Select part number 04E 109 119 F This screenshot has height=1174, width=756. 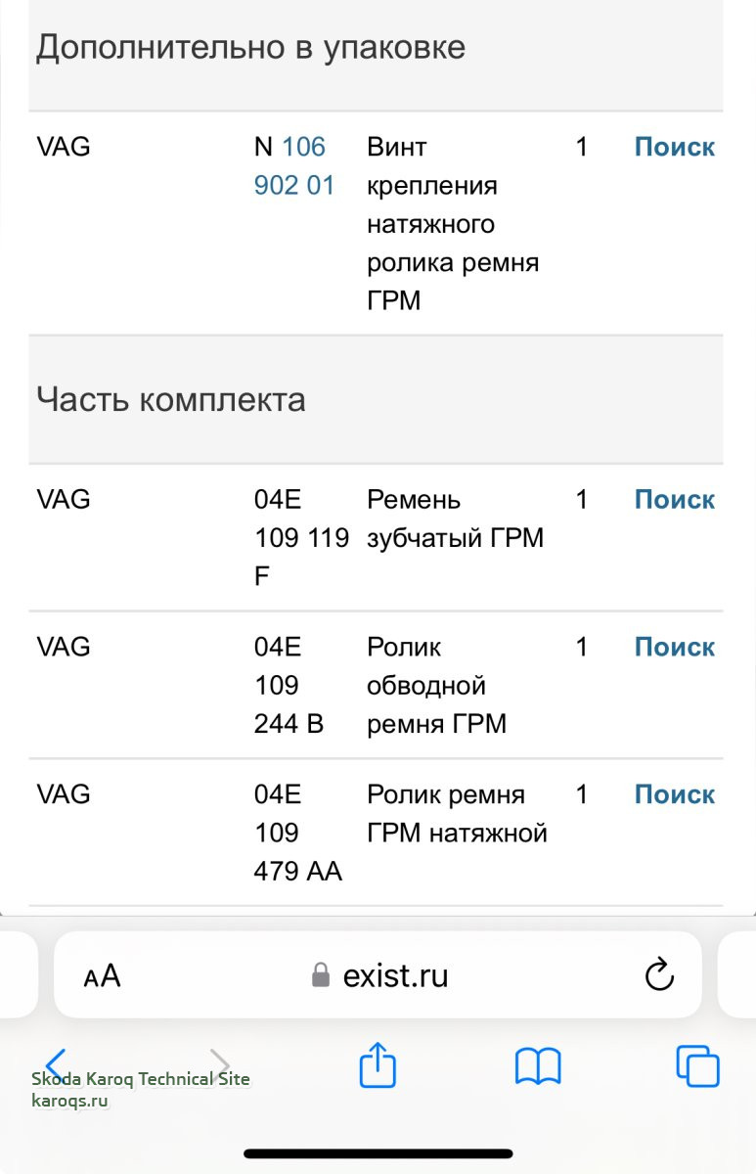pos(300,537)
